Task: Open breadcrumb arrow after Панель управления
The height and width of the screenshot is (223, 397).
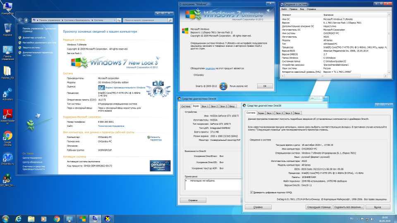Action: (62, 20)
